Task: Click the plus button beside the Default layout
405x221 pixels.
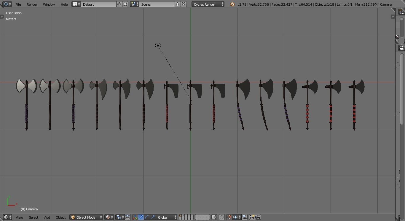Action: (119, 4)
